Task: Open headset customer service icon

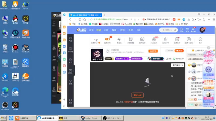Action: coord(70,101)
